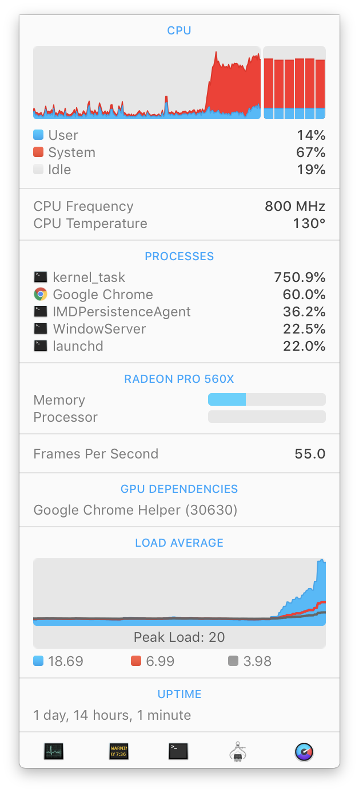Click the CPU history graph
Viewport: 359px width, 792px height.
tap(147, 83)
